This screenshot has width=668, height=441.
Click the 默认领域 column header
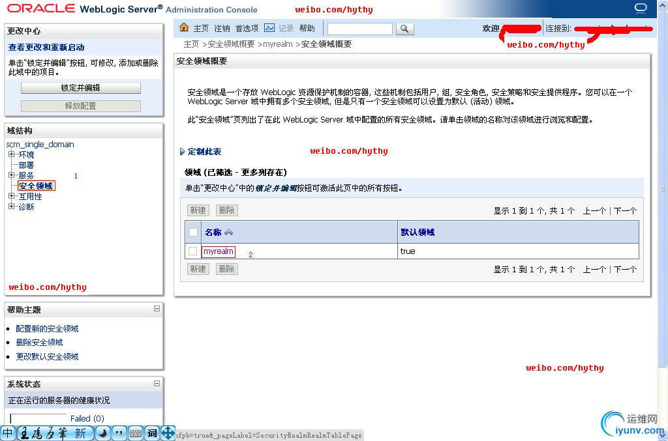pos(417,232)
